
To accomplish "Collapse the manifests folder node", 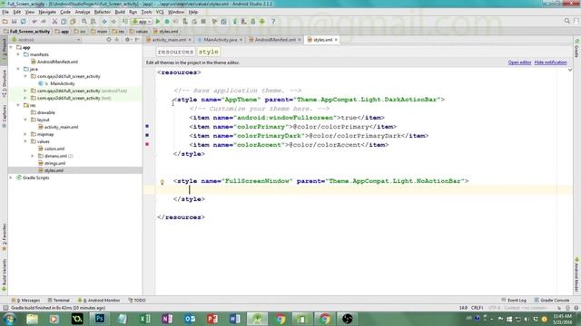I will coord(18,54).
